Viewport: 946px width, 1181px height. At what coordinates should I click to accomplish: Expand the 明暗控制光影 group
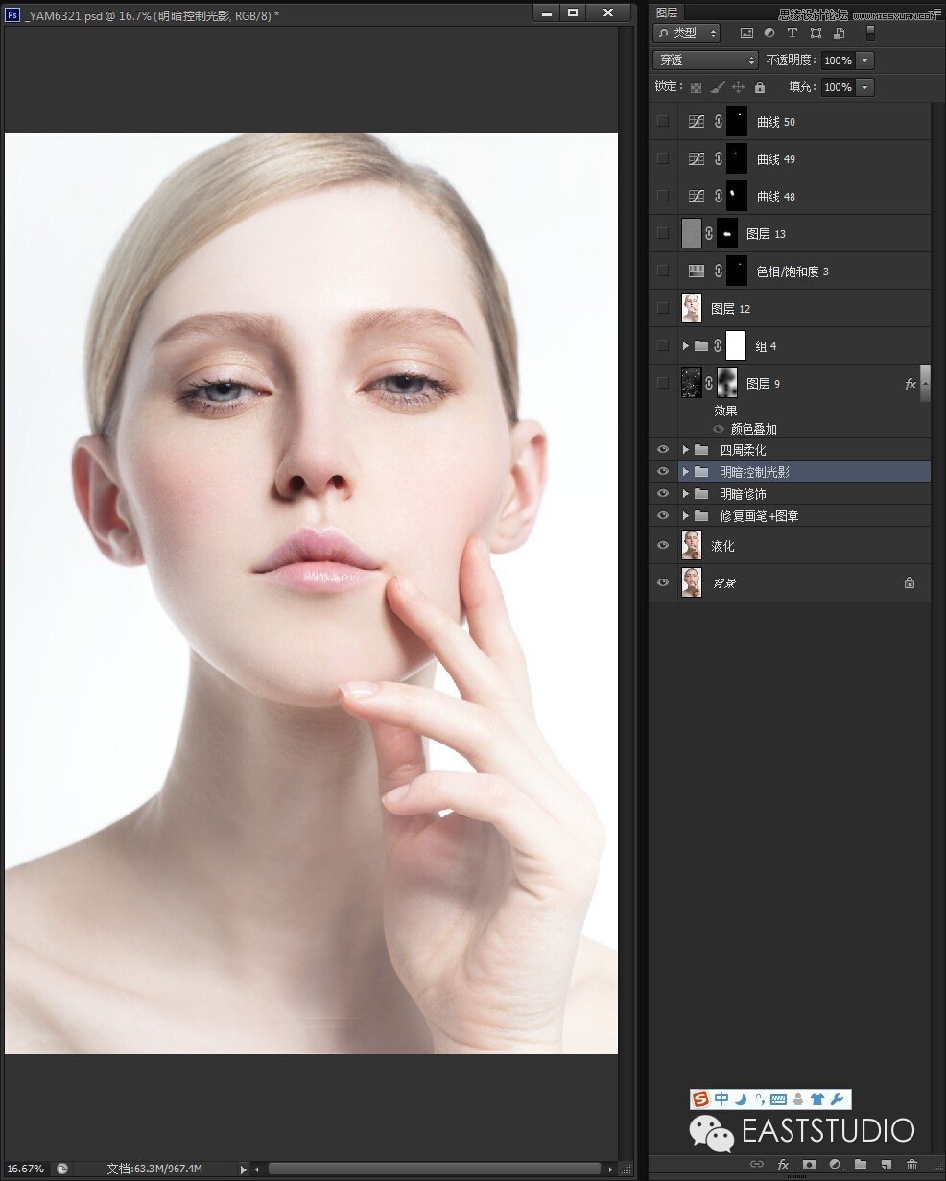[684, 471]
